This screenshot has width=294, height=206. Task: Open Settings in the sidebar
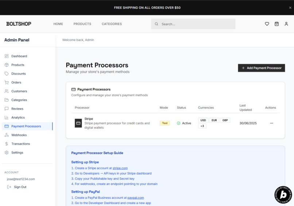click(x=27, y=152)
